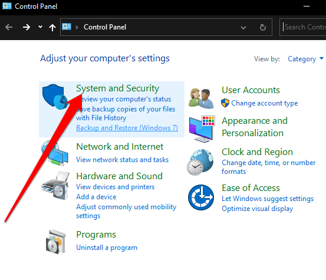Click the Network and Internet globe icon

tap(55, 153)
